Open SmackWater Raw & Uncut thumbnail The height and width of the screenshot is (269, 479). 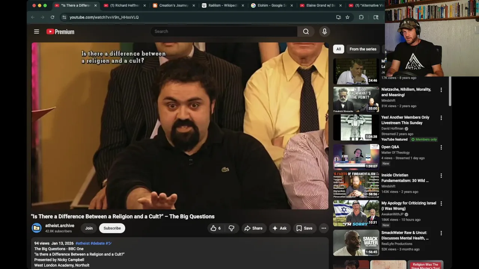(356, 242)
